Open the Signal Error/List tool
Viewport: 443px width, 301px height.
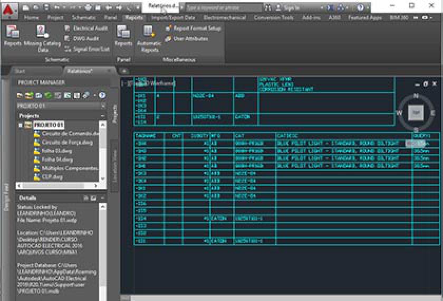tap(86, 49)
